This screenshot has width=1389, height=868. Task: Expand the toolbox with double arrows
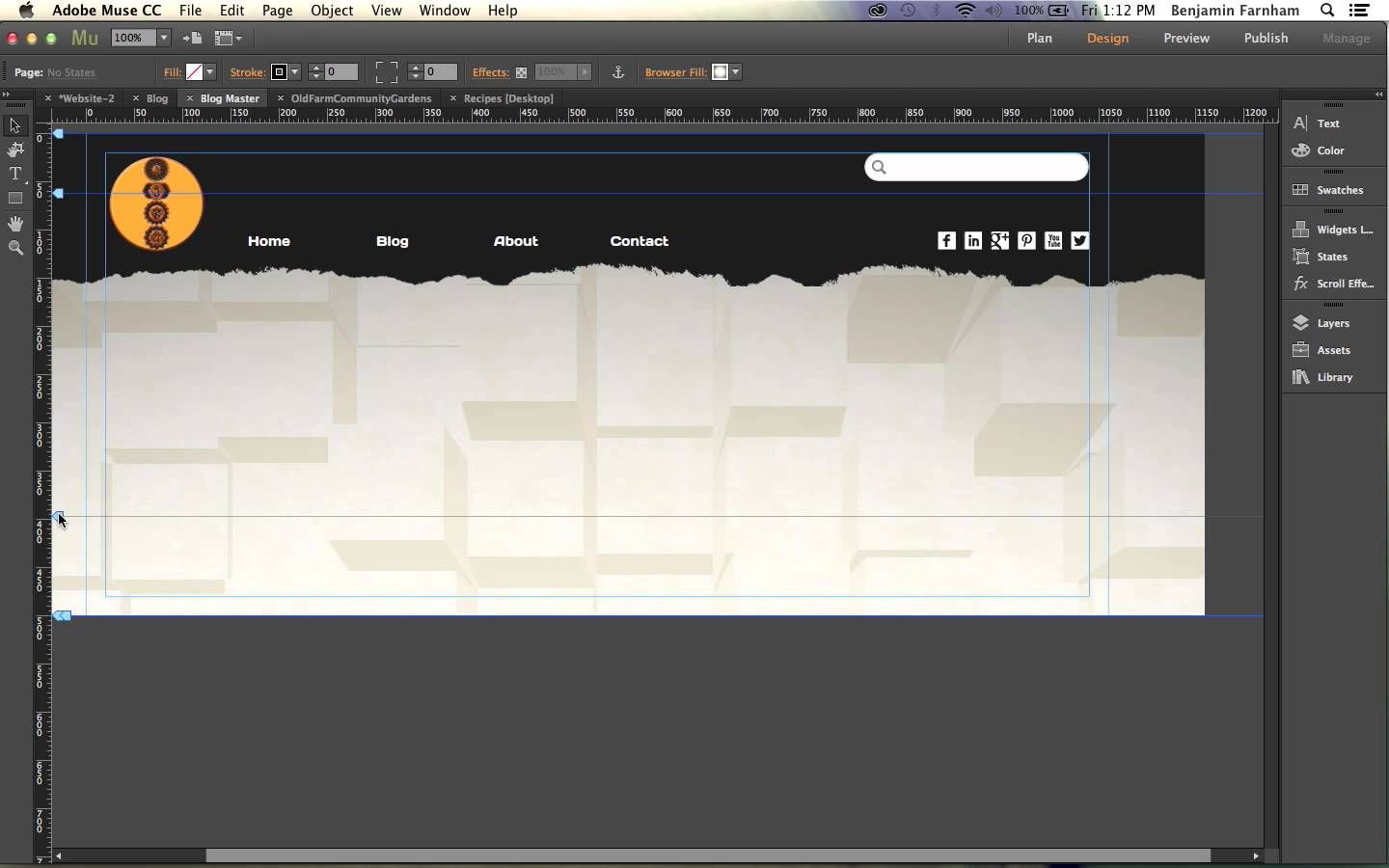pyautogui.click(x=6, y=95)
